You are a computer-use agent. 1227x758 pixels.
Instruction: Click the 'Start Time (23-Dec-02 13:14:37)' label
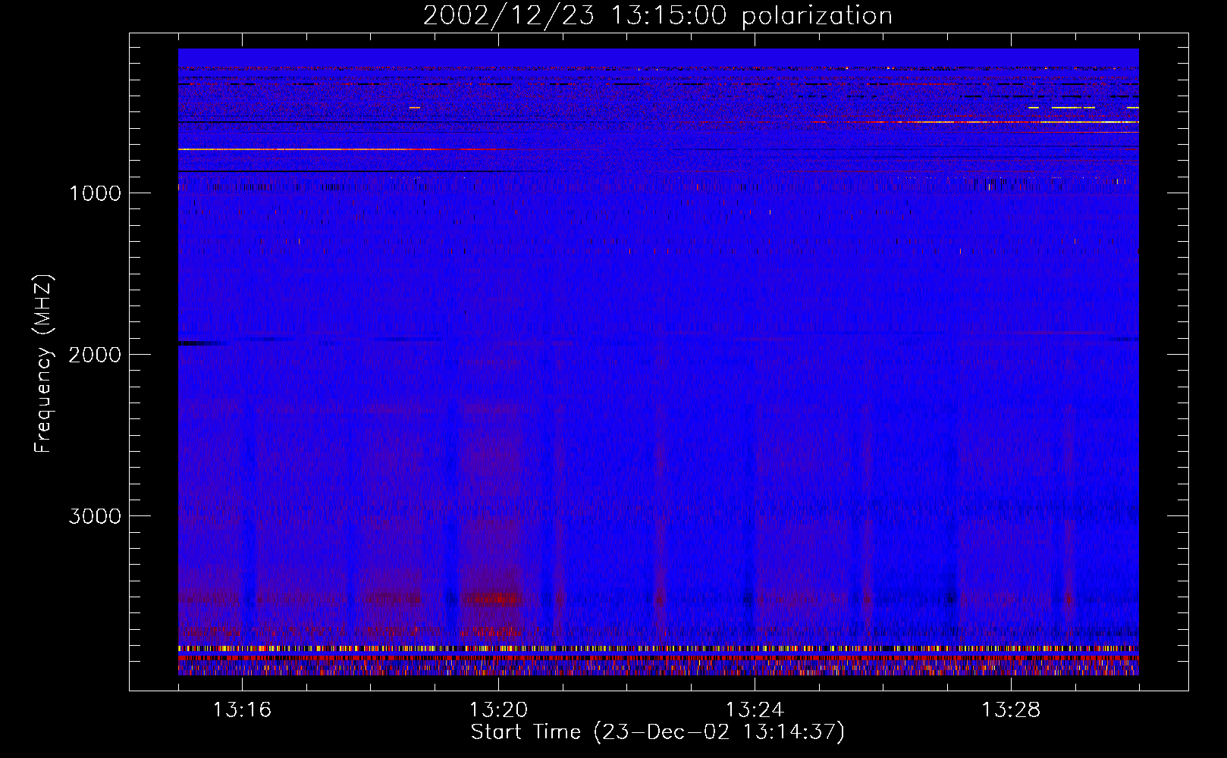[657, 732]
